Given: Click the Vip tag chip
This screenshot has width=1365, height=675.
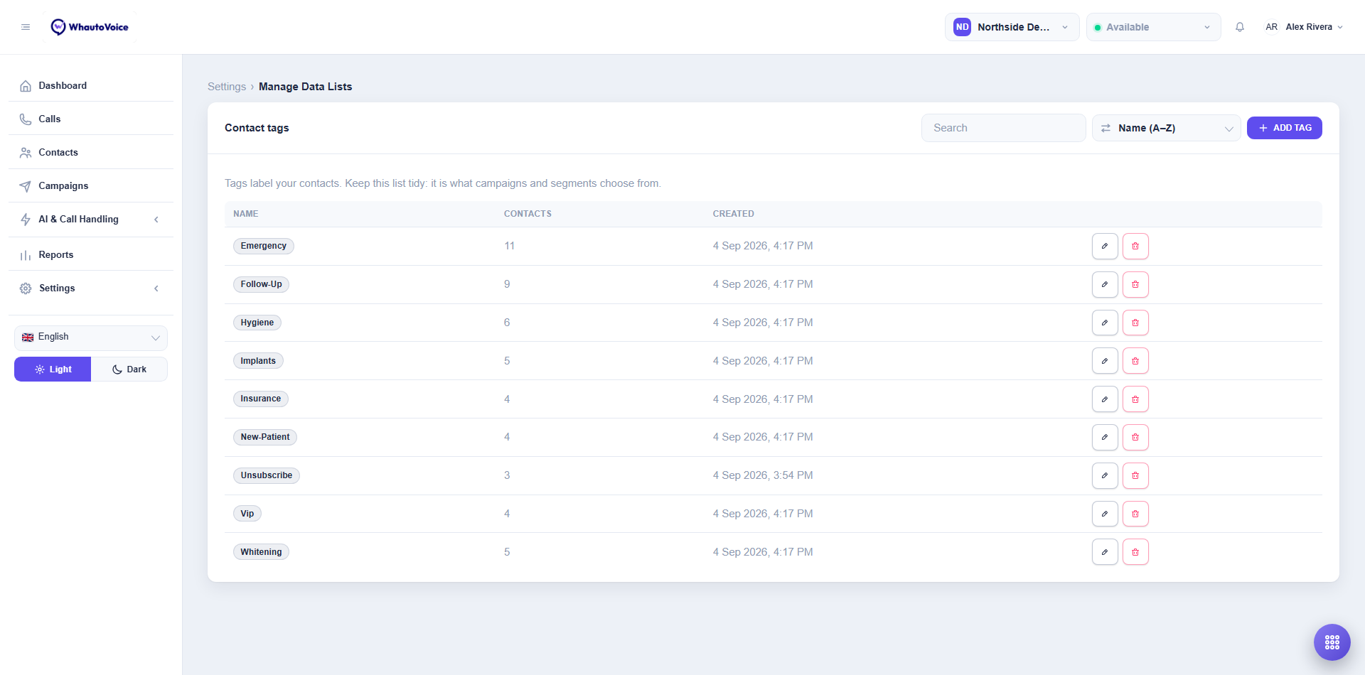Looking at the screenshot, I should [x=247, y=514].
